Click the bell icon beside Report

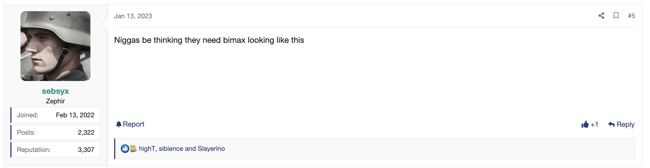pyautogui.click(x=119, y=124)
